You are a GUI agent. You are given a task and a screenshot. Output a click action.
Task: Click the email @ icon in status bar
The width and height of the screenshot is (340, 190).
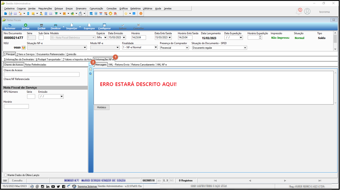point(37,186)
